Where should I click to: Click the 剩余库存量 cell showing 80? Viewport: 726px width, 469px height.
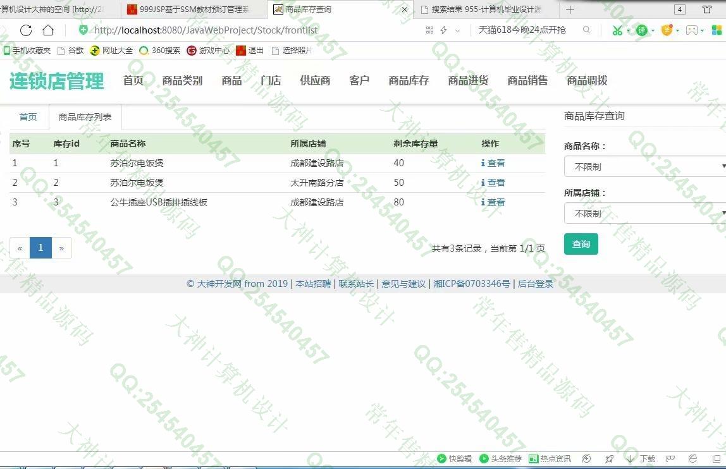[398, 202]
